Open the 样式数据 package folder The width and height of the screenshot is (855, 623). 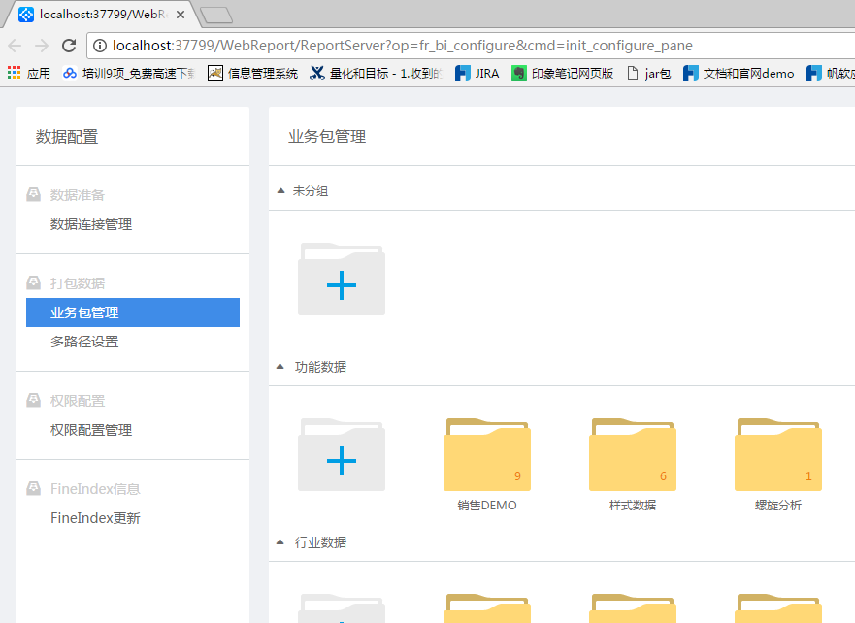coord(633,454)
